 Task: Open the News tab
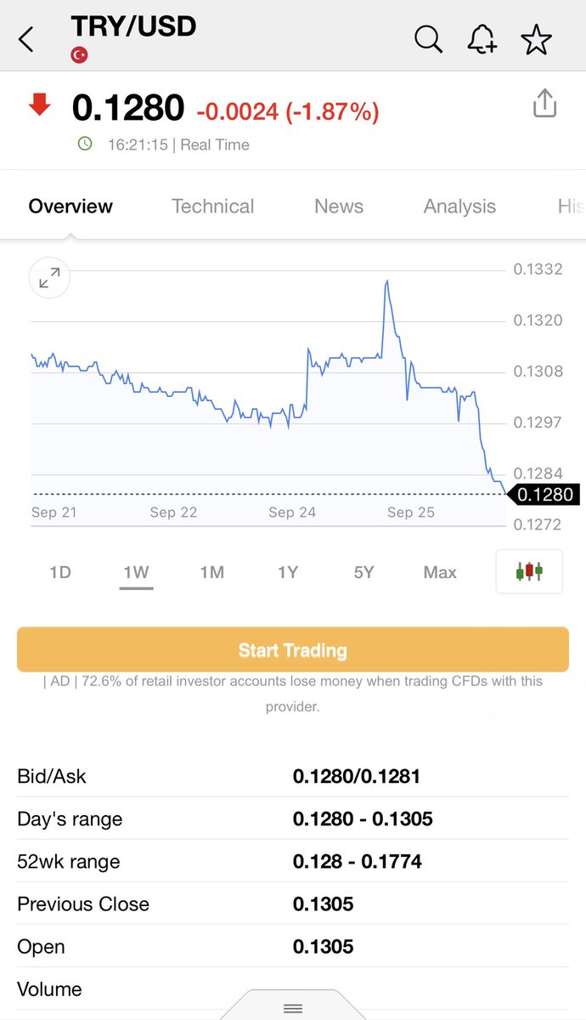[338, 207]
